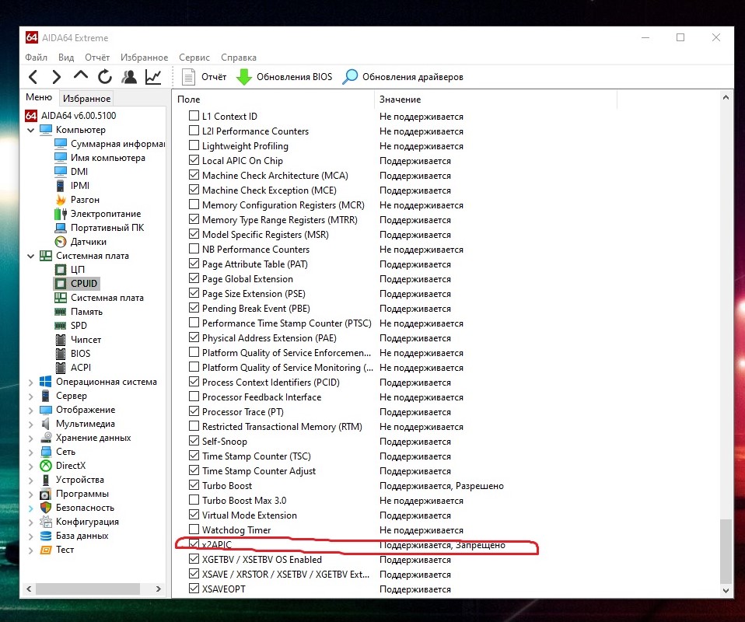Open the Файл menu
Viewport: 745px width, 622px height.
(36, 57)
